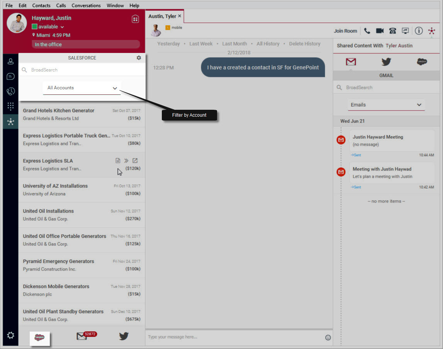Open settings gear at sidebar bottom
Image resolution: width=443 pixels, height=349 pixels.
pyautogui.click(x=11, y=335)
